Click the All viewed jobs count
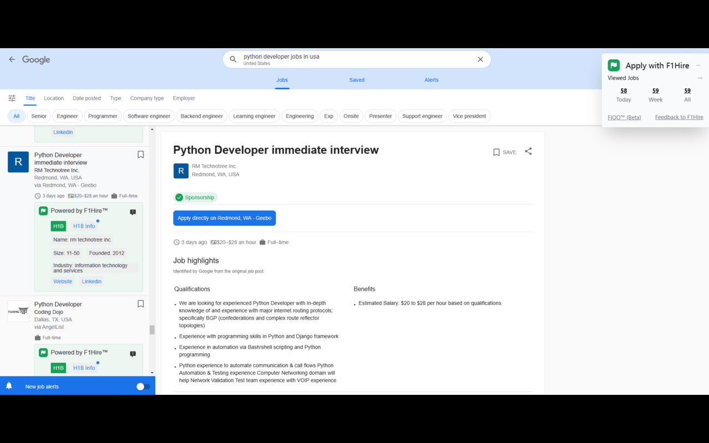 point(687,91)
